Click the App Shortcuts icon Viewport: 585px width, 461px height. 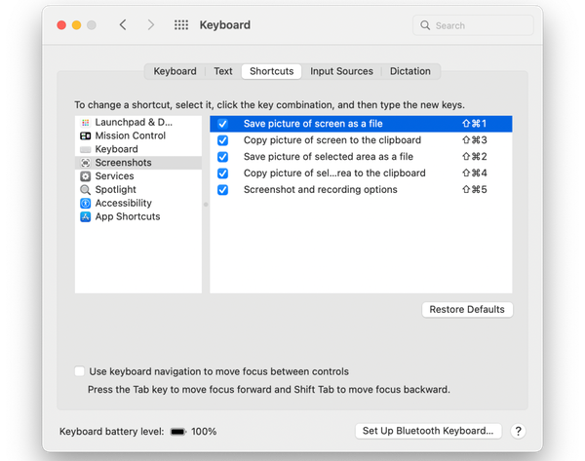point(86,217)
